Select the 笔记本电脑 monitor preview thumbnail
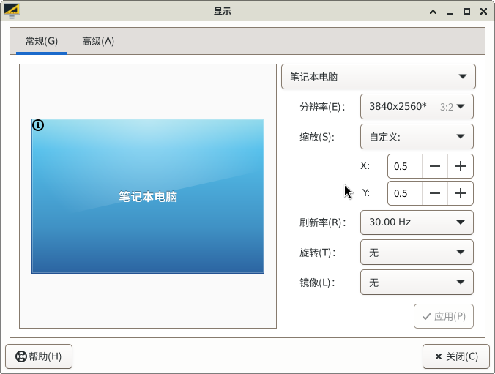The image size is (495, 374). click(148, 196)
